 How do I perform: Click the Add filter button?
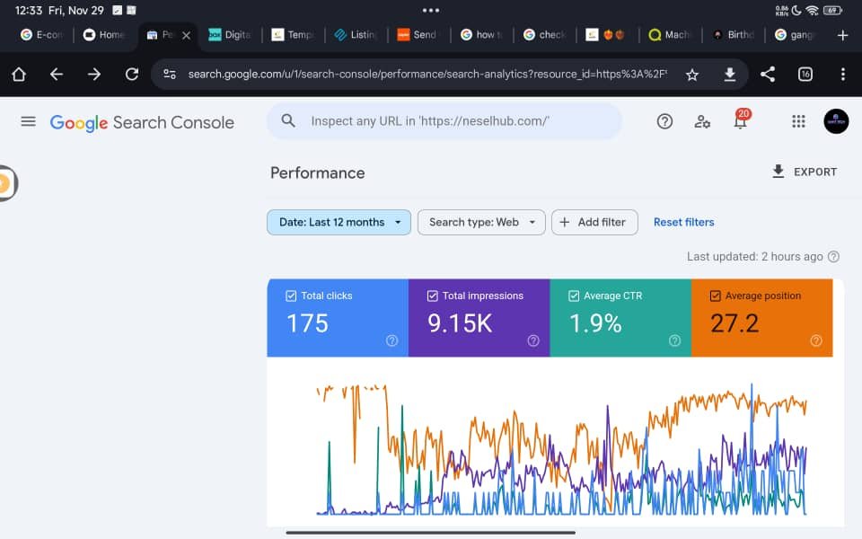tap(594, 222)
